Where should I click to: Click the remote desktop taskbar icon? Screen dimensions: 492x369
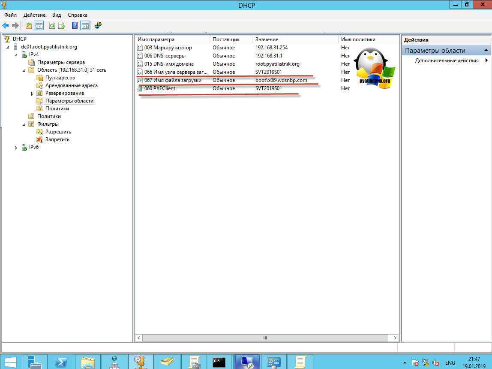click(x=246, y=362)
